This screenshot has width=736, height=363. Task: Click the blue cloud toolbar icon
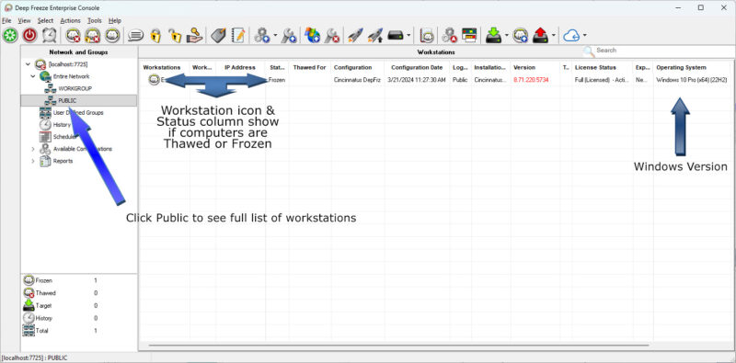point(571,36)
